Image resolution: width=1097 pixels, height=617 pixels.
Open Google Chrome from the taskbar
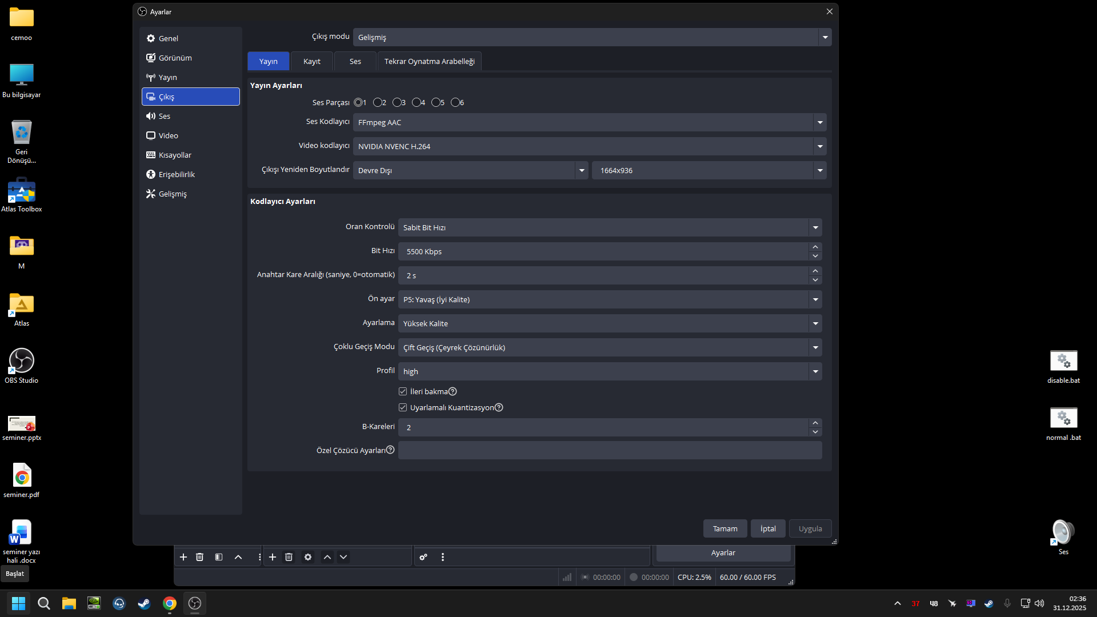(170, 603)
